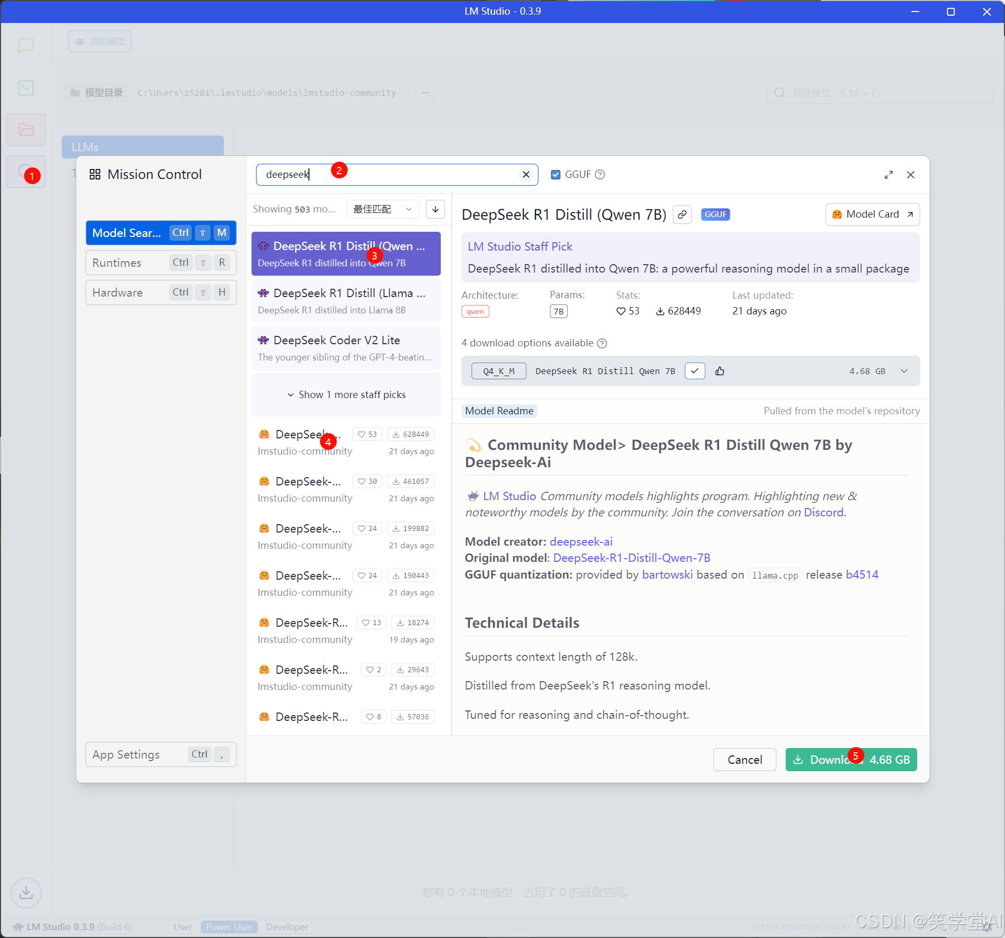The width and height of the screenshot is (1005, 938).
Task: Open the Developer terminal sidebar icon
Action: click(x=26, y=87)
